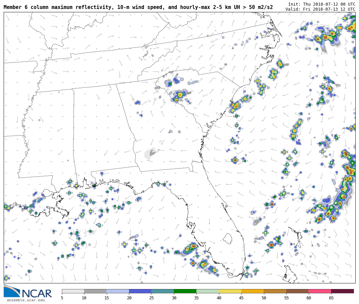The image size is (359, 304).
Task: Click the Valid Fri 2018-07-13 12 UTC label
Action: (320, 9)
